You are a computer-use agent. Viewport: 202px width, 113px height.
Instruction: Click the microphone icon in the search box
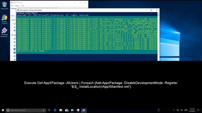pyautogui.click(x=44, y=110)
